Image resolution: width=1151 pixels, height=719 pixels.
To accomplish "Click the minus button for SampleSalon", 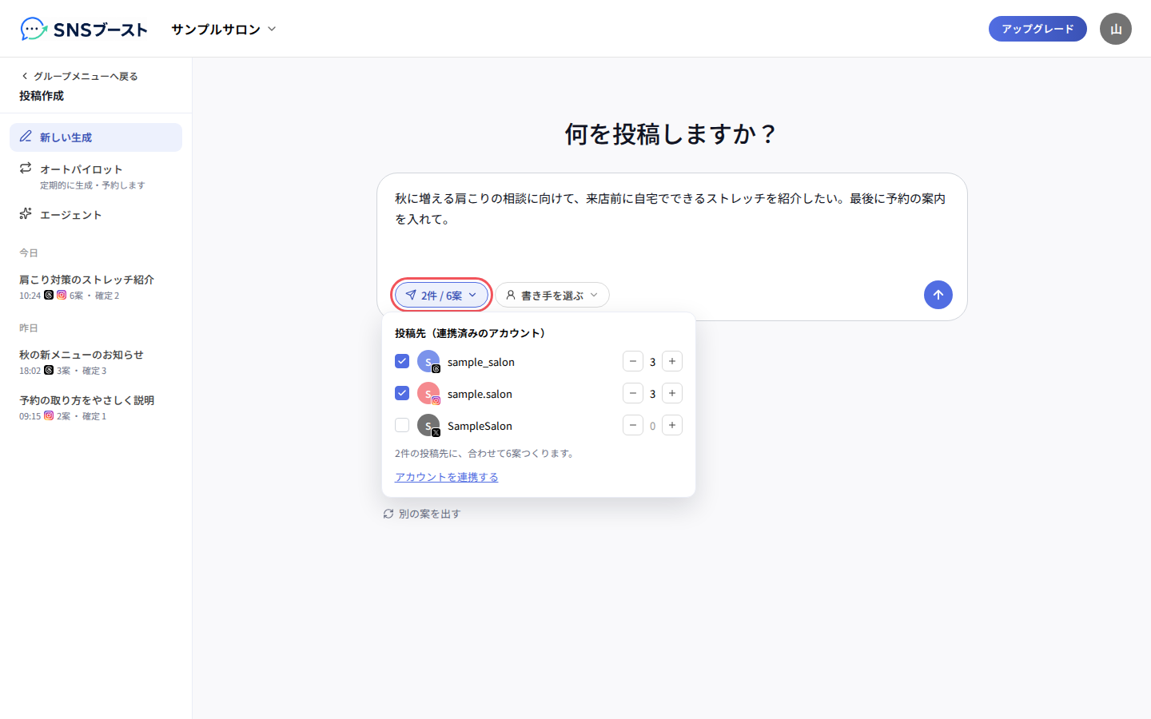I will (633, 425).
